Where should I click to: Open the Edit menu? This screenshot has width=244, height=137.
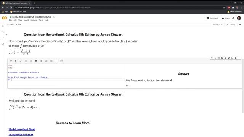pyautogui.click(x=15, y=20)
